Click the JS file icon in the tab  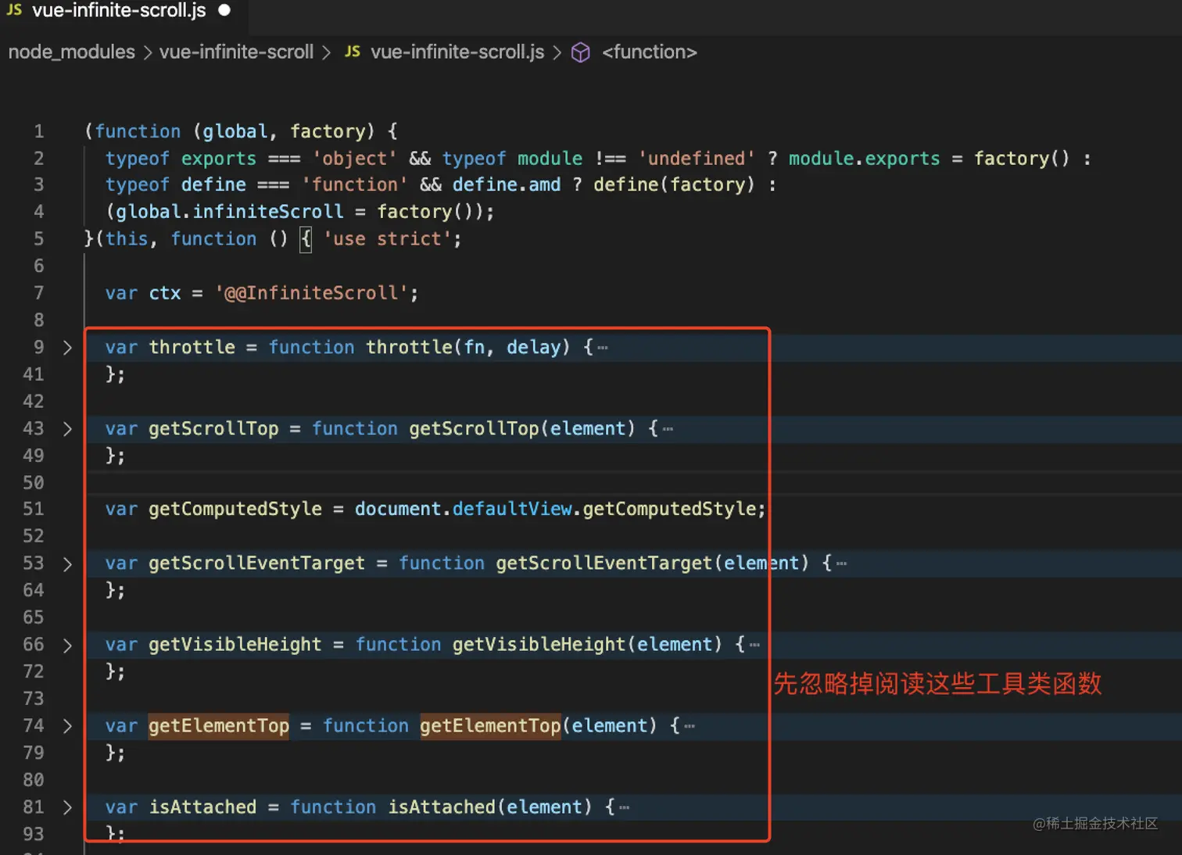point(15,10)
